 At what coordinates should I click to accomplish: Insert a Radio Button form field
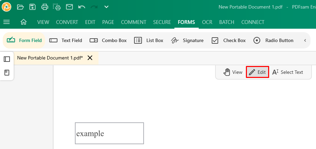tap(273, 40)
